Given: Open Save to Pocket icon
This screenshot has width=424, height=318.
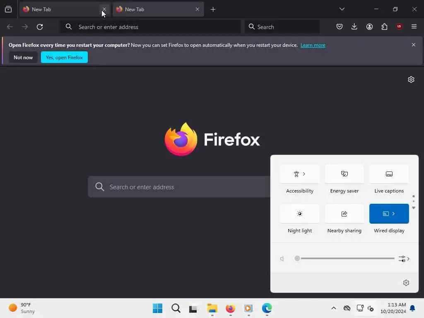Looking at the screenshot, I should [340, 26].
